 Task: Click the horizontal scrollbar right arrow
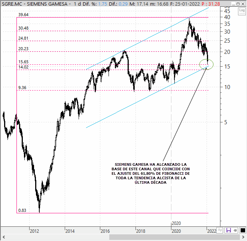point(243,237)
